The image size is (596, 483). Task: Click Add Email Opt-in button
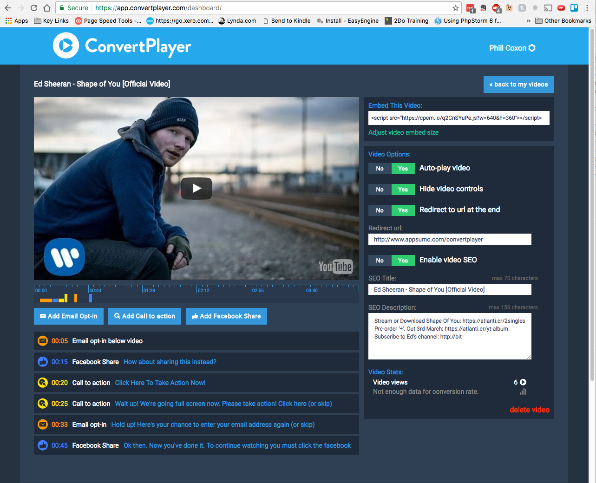[69, 316]
